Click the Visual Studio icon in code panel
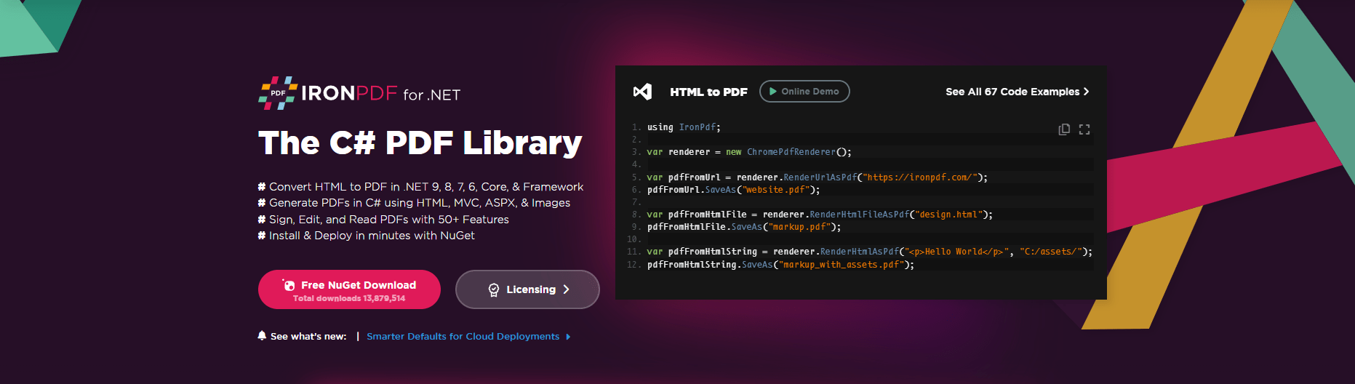 (642, 92)
